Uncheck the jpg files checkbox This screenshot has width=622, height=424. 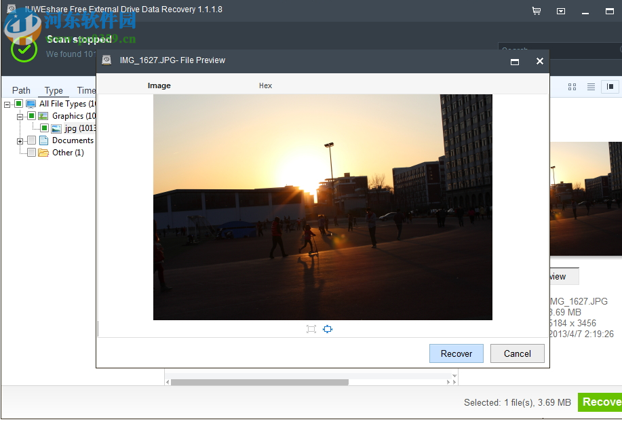click(45, 128)
